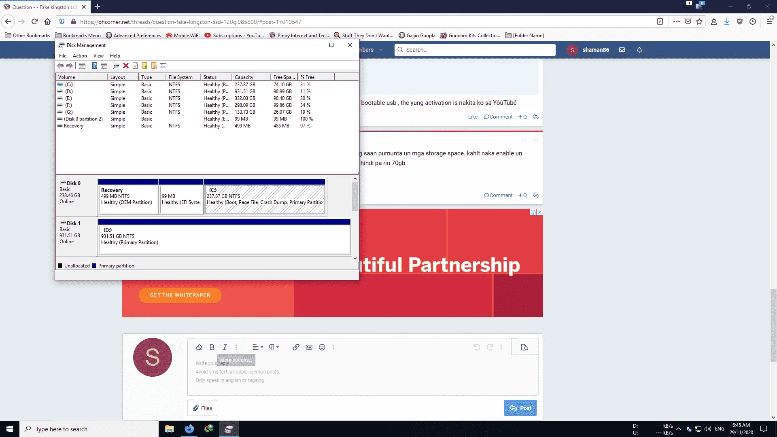Open Help menu in Disk Management
Image resolution: width=777 pixels, height=437 pixels.
(x=115, y=56)
